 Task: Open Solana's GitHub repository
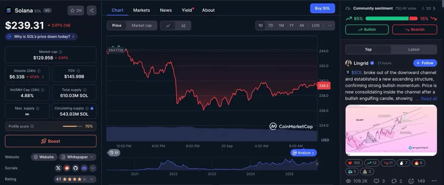[x=75, y=168]
